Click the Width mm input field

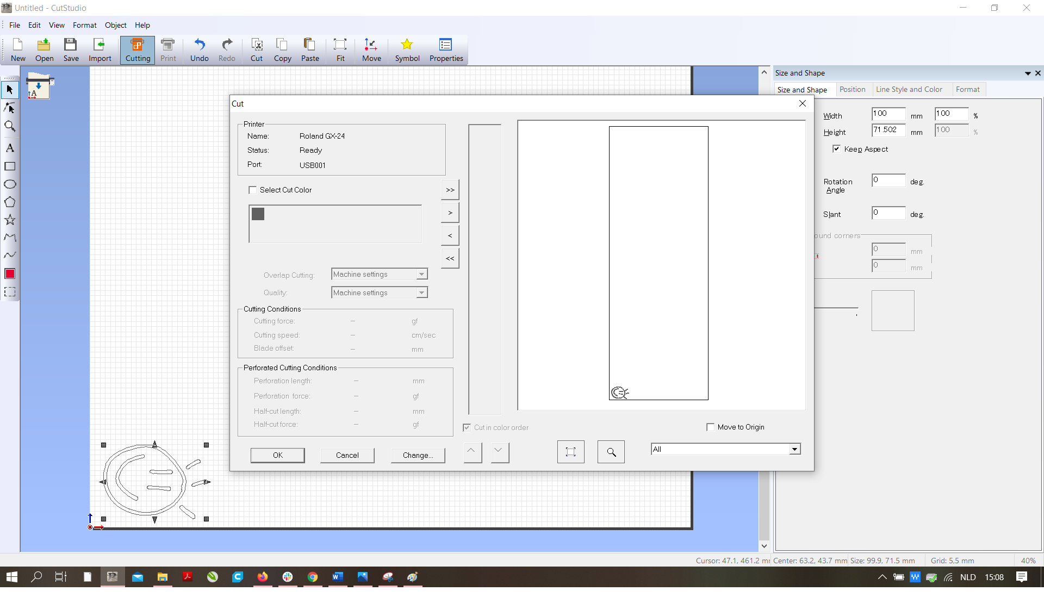(888, 114)
